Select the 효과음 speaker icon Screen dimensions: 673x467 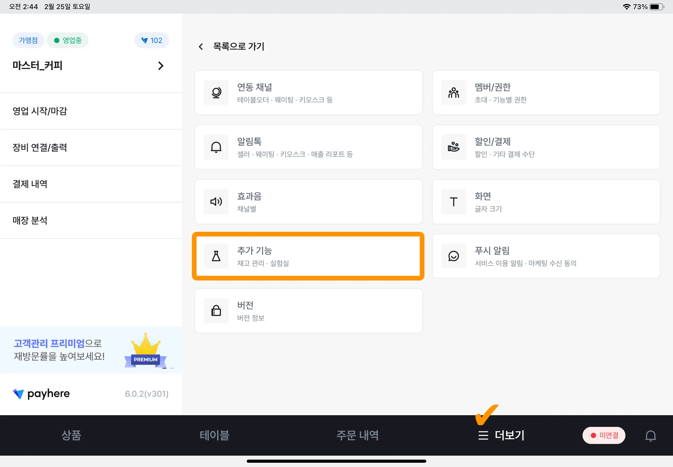click(x=216, y=202)
